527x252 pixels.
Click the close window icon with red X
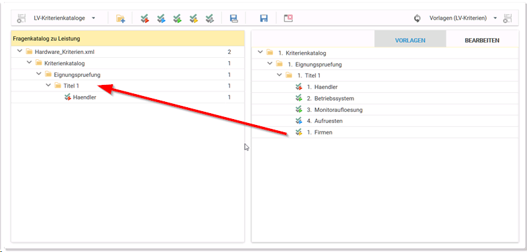click(x=288, y=18)
